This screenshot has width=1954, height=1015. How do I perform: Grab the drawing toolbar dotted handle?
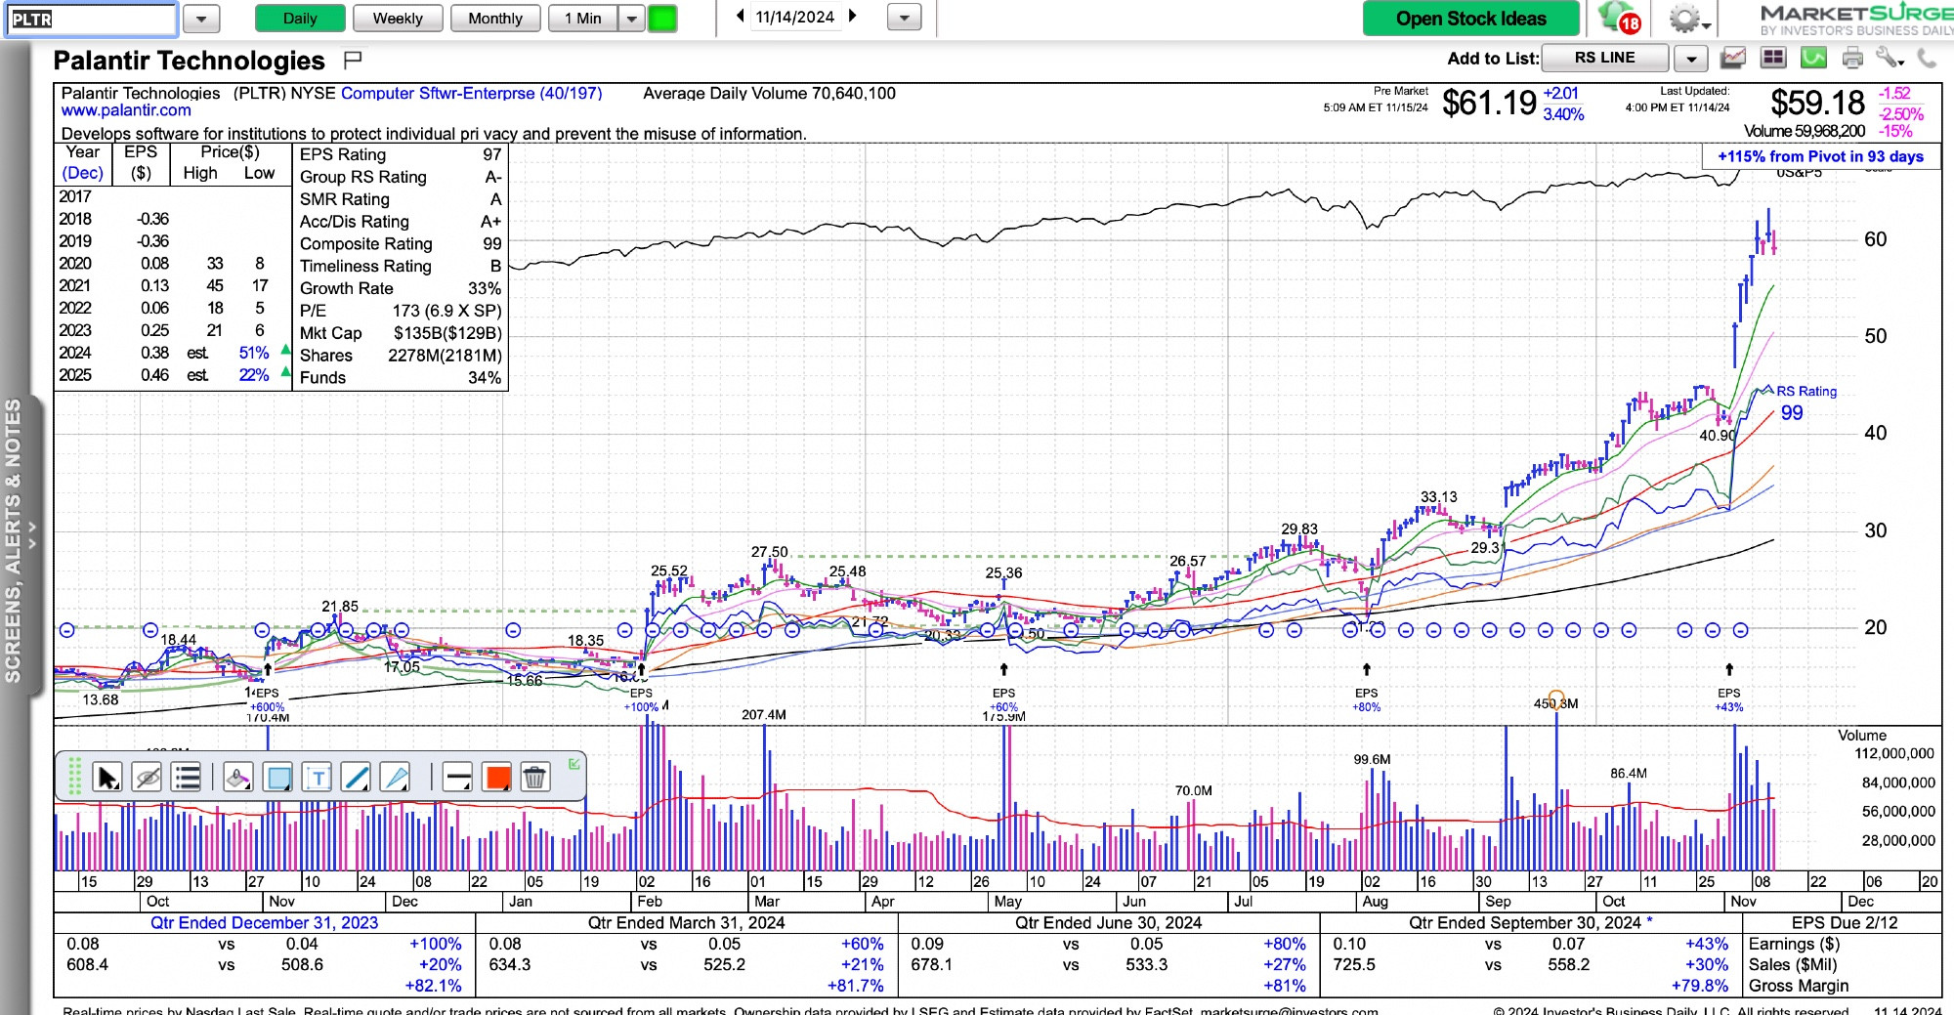pos(74,778)
